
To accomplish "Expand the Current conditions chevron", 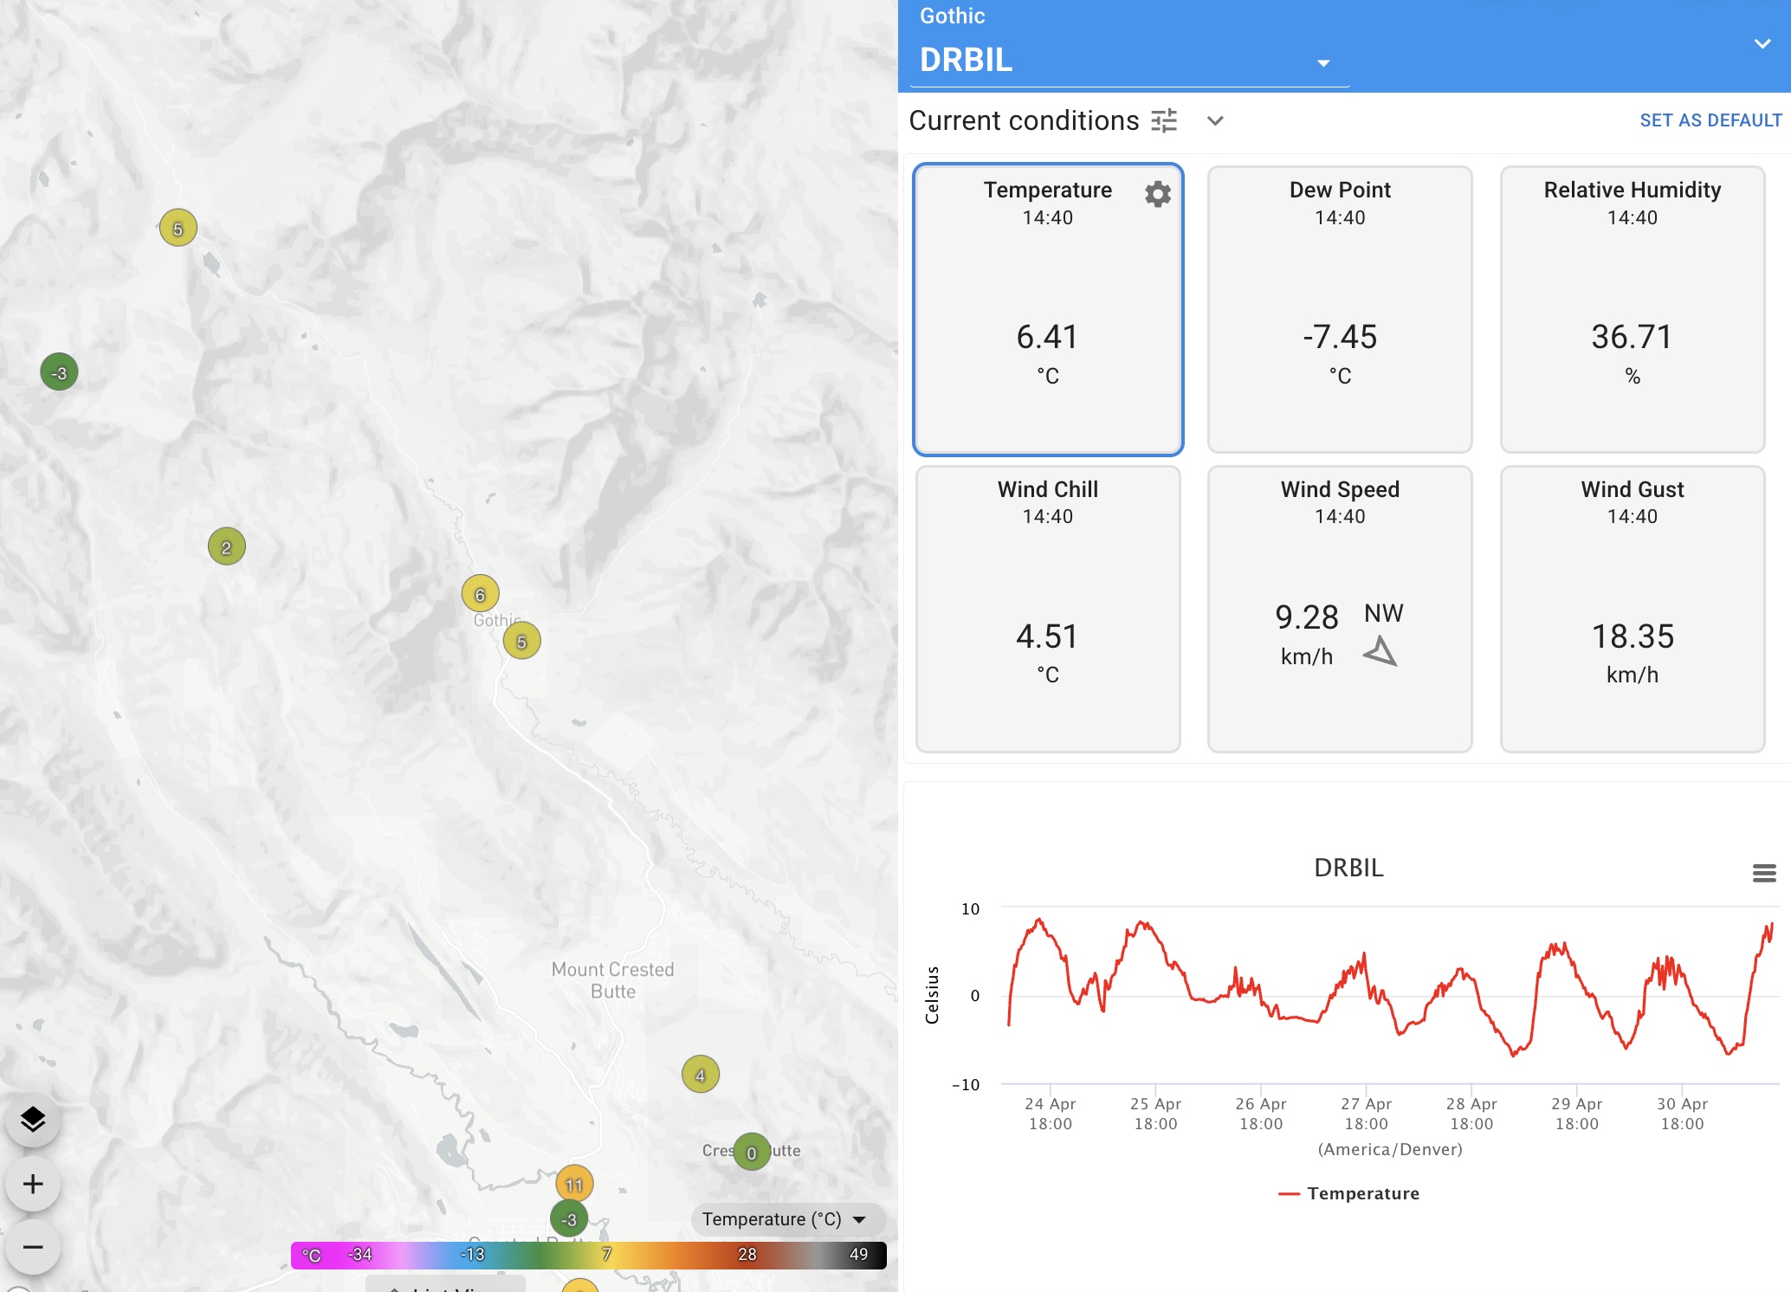I will pos(1215,120).
